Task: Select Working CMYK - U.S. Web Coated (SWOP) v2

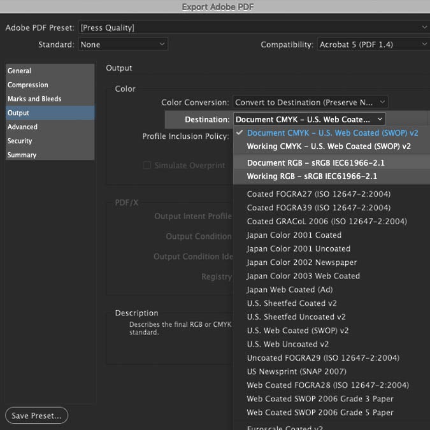Action: point(329,146)
